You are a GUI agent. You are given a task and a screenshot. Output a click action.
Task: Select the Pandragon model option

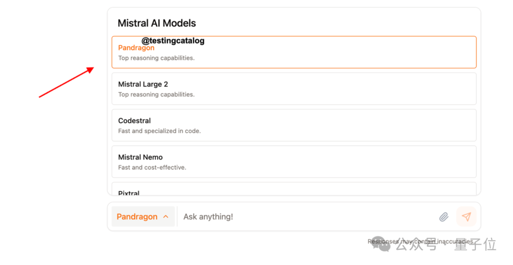pos(294,52)
